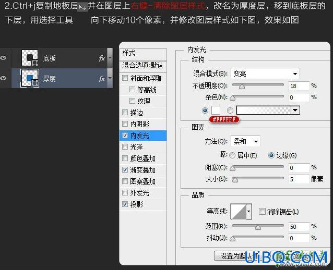Adjust the 大小 slider handle

pos(235,180)
